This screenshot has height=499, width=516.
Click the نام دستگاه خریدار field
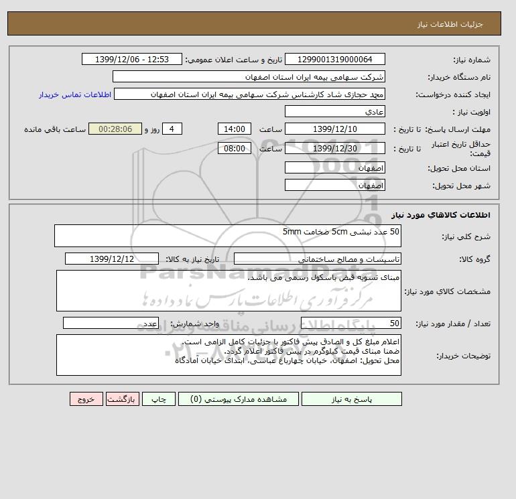[x=249, y=76]
